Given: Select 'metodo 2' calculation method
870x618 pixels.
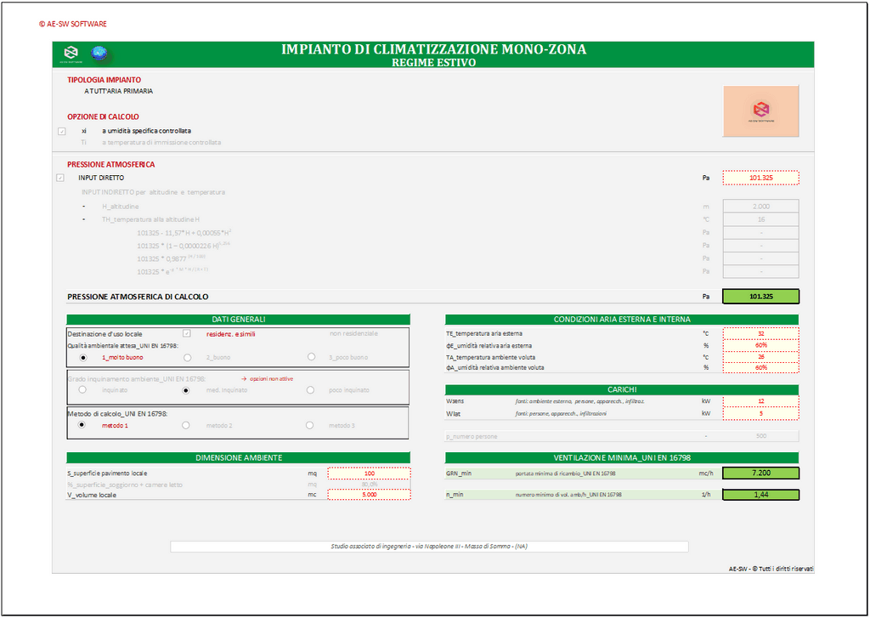Looking at the screenshot, I should pos(187,425).
